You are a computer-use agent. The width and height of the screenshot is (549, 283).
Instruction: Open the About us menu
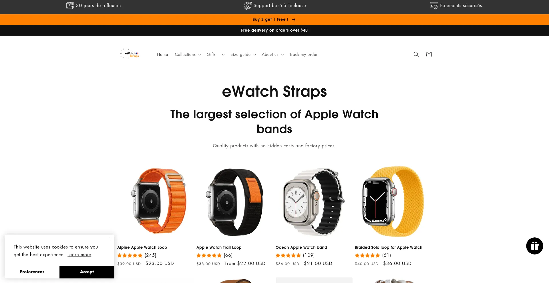pos(273,54)
